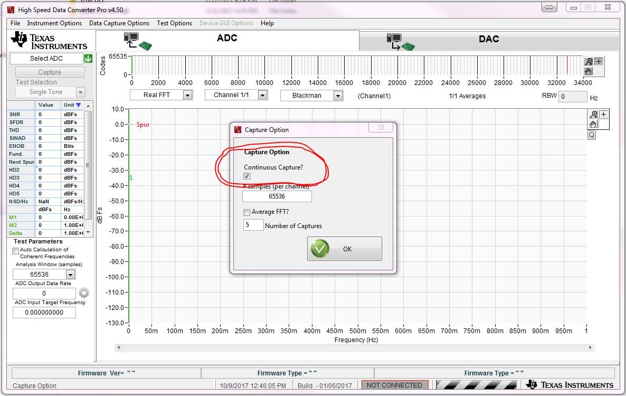Screen dimensions: 626x396
Task: Click the samples per channel field
Action: (277, 196)
